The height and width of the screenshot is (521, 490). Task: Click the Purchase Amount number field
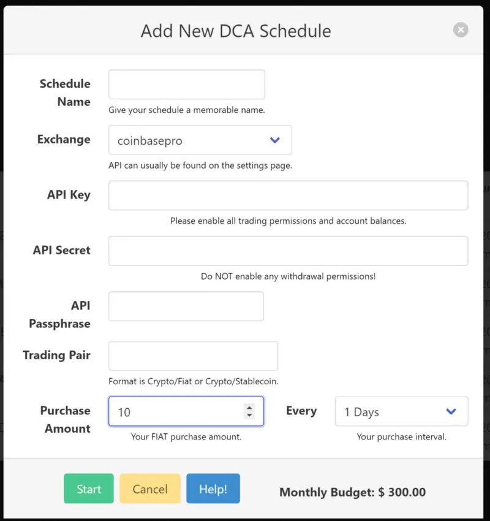pos(186,411)
